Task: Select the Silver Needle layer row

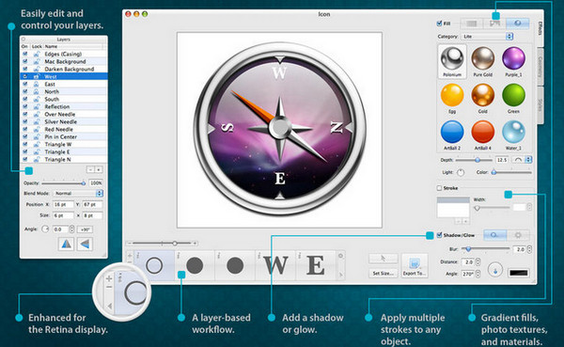Action: (64, 121)
